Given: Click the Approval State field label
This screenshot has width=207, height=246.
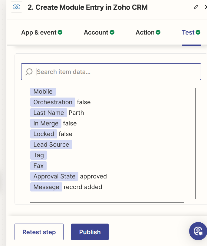Looking at the screenshot, I should [x=54, y=176].
